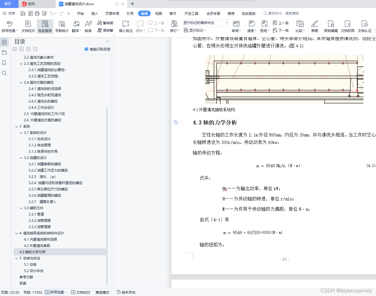Switch to the 插入 ribbon tab
Viewport: 376px width, 296px height.
(94, 13)
